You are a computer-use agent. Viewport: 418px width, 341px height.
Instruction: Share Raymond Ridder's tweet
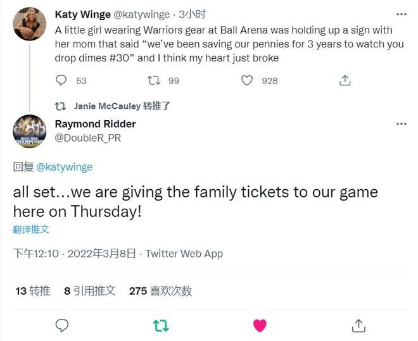[x=358, y=325]
